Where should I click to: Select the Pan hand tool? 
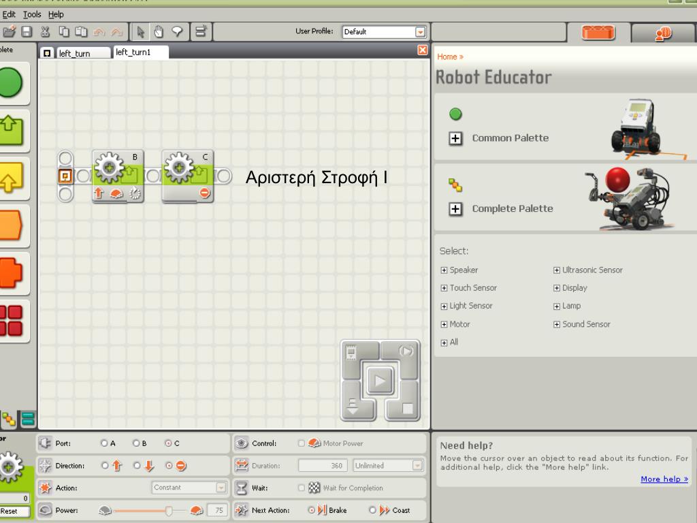click(x=158, y=31)
